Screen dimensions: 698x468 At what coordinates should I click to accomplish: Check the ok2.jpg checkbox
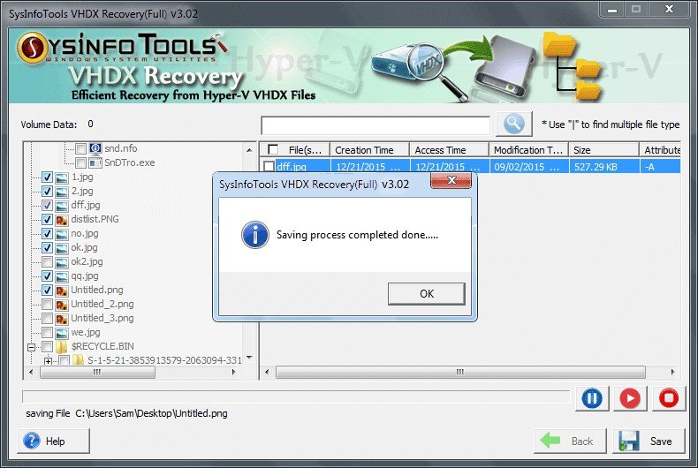47,262
